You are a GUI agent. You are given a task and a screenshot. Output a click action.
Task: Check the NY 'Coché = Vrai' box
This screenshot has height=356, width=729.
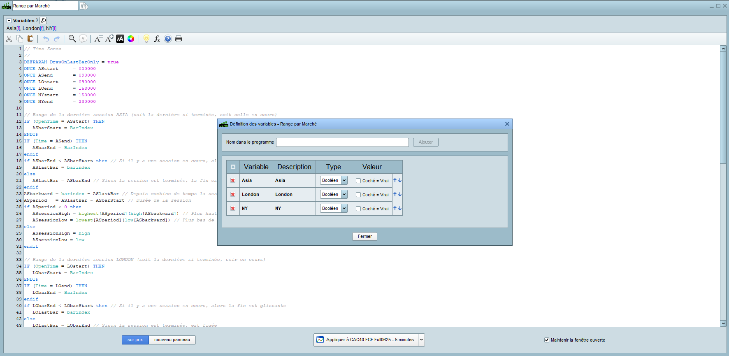tap(358, 209)
